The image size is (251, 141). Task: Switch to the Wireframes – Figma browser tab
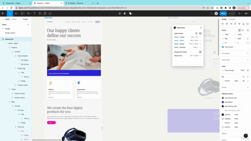tap(16, 3)
